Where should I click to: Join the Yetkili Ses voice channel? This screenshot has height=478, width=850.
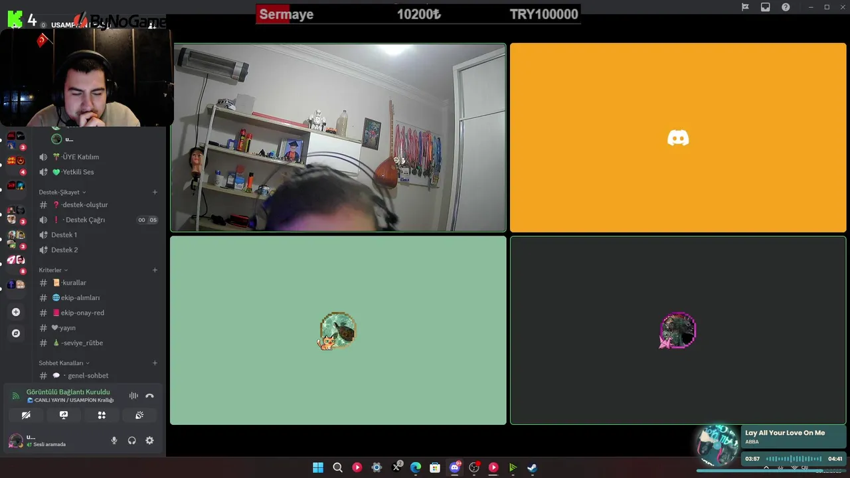coord(98,172)
